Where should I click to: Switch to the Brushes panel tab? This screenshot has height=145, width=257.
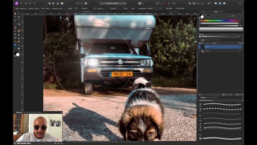pos(203,97)
